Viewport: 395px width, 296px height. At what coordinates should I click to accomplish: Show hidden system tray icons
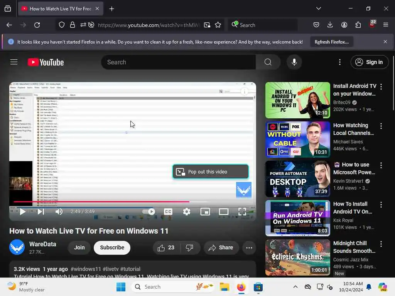click(295, 287)
